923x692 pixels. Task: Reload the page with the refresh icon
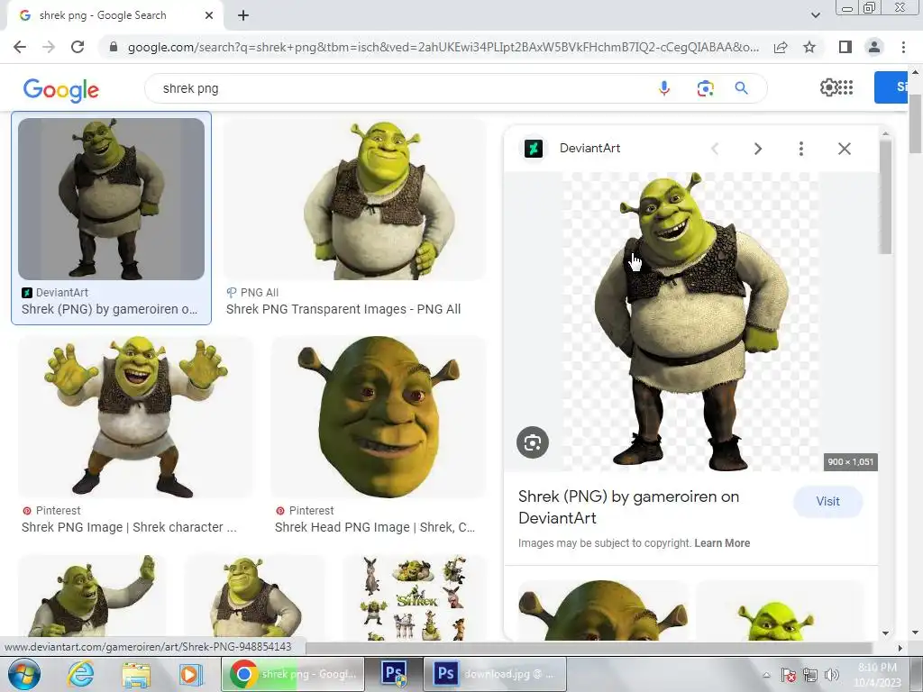[x=78, y=47]
